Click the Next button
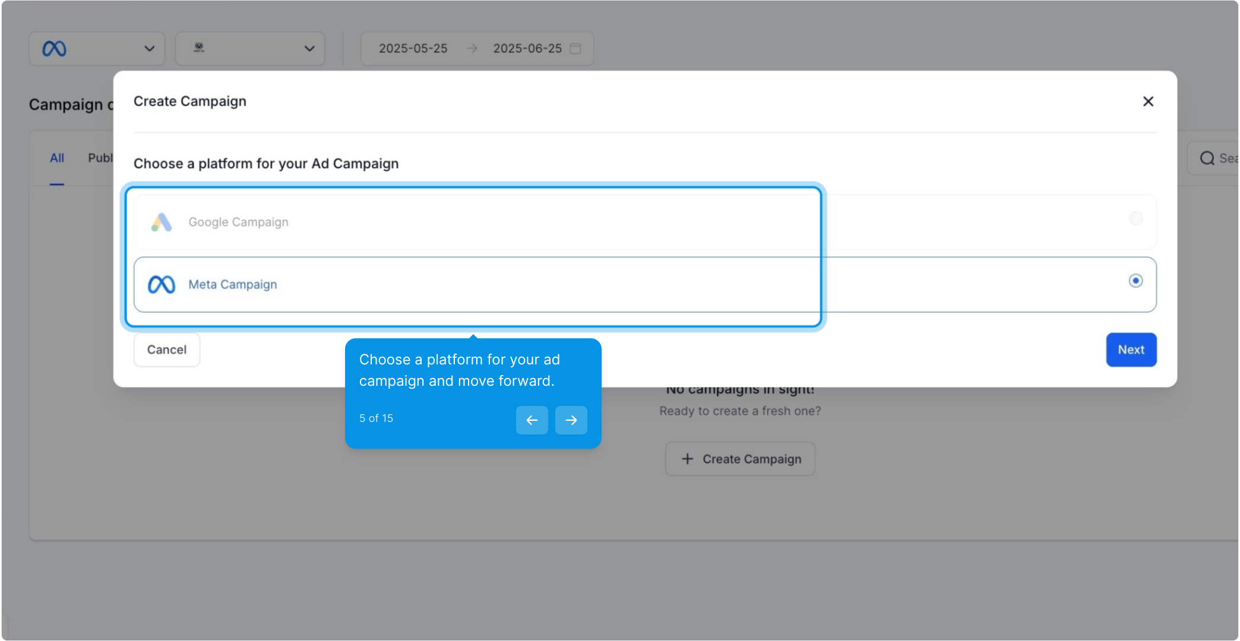 (x=1131, y=350)
